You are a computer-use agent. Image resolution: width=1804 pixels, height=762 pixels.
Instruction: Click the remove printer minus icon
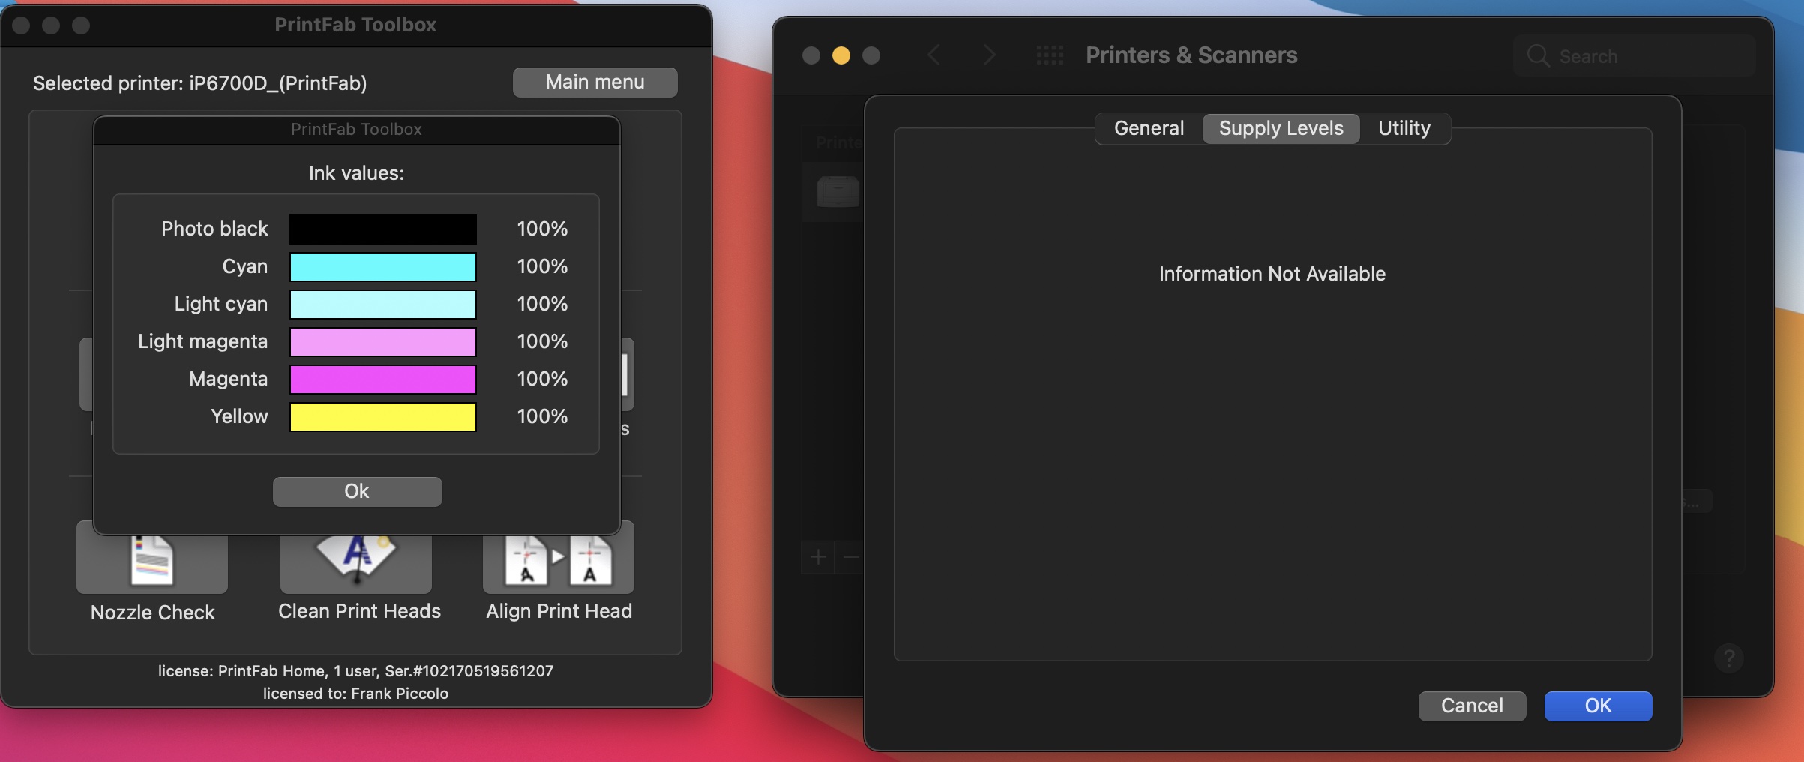click(x=851, y=557)
